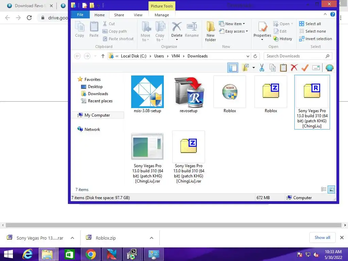Select the revosetup installer file
The image size is (348, 261).
(x=188, y=94)
